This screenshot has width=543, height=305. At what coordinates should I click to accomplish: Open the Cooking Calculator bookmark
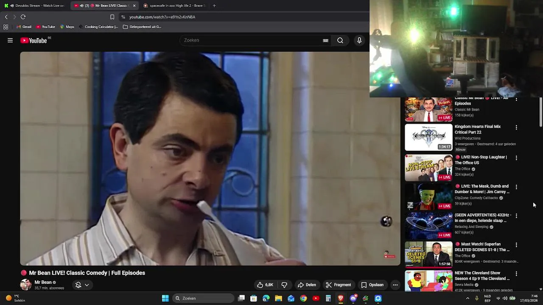point(98,27)
